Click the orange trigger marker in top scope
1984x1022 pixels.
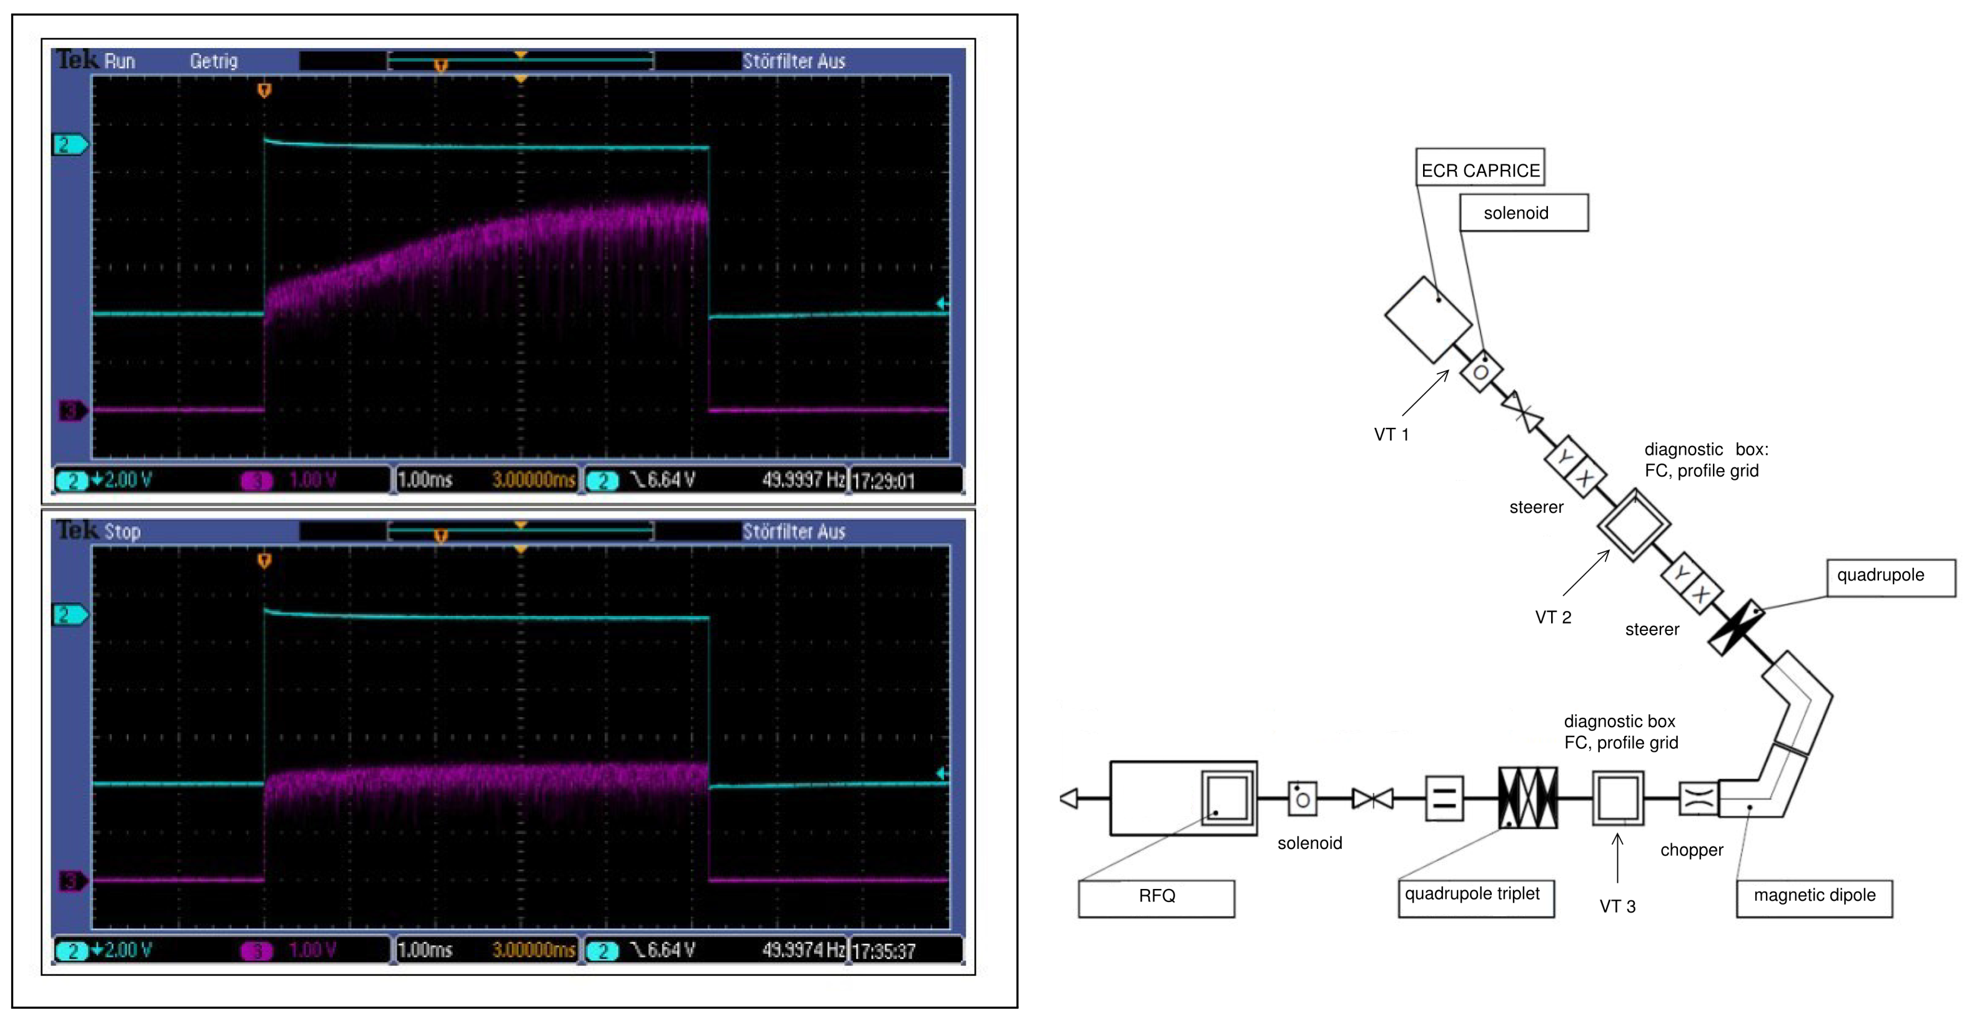click(264, 91)
